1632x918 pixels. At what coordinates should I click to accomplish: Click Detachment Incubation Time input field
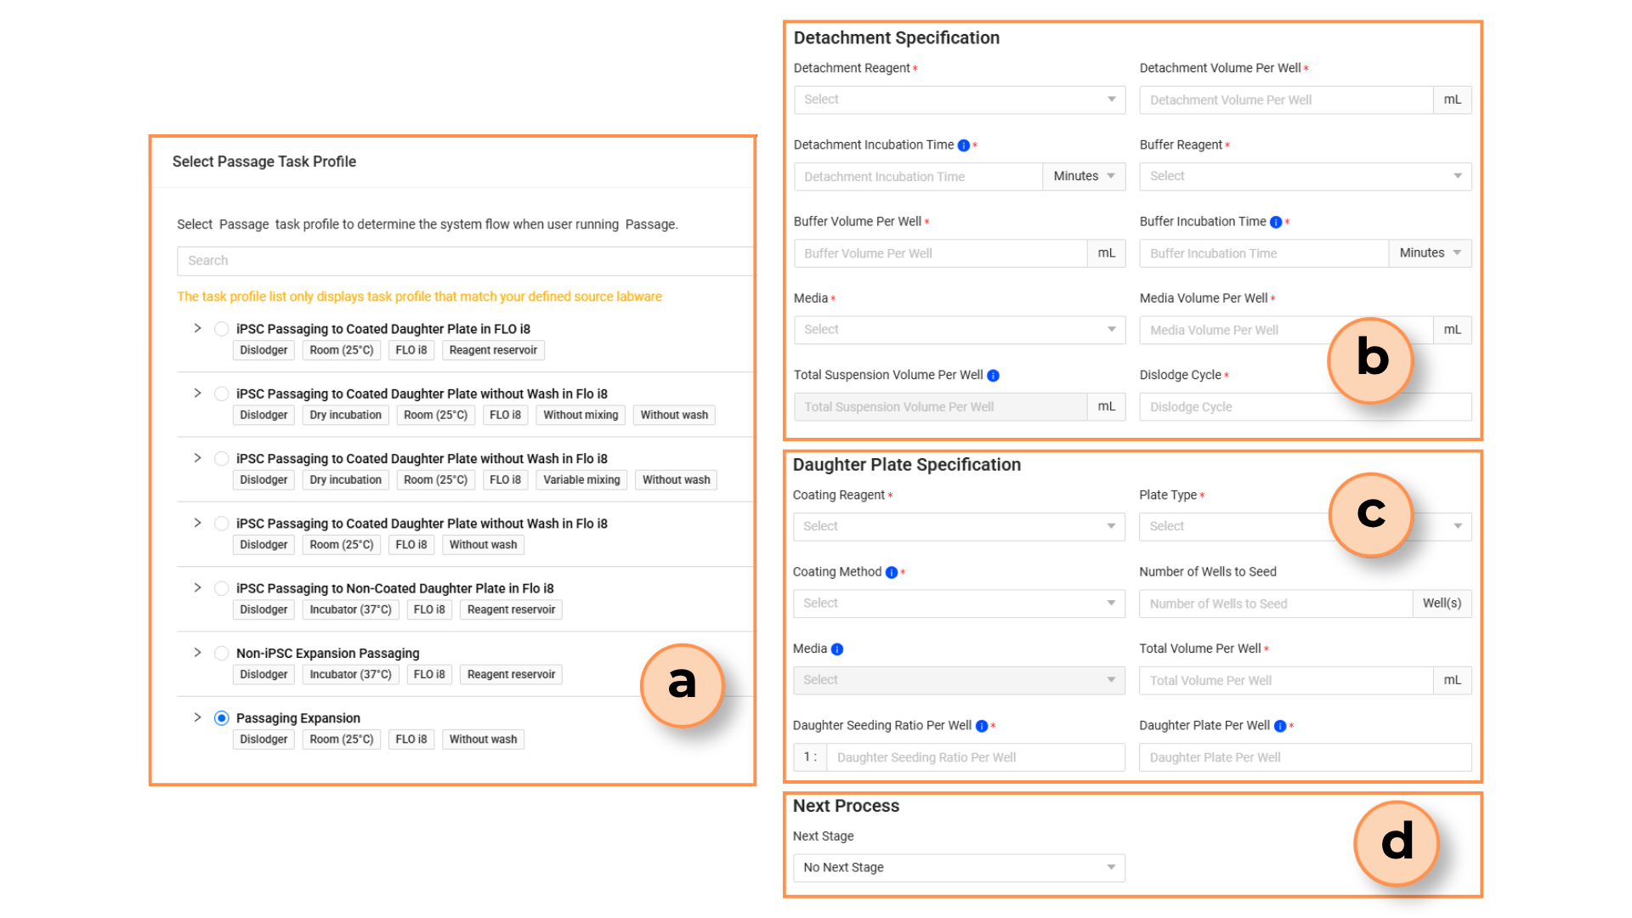(x=918, y=176)
